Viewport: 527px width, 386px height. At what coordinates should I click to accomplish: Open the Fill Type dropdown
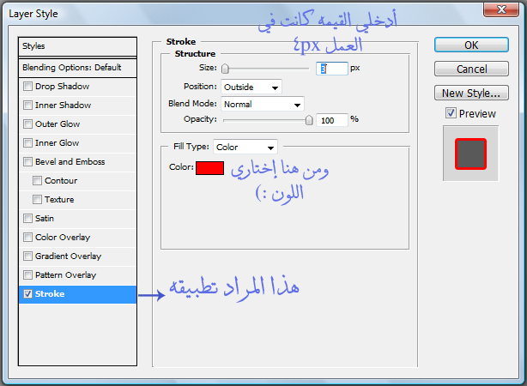[x=245, y=148]
